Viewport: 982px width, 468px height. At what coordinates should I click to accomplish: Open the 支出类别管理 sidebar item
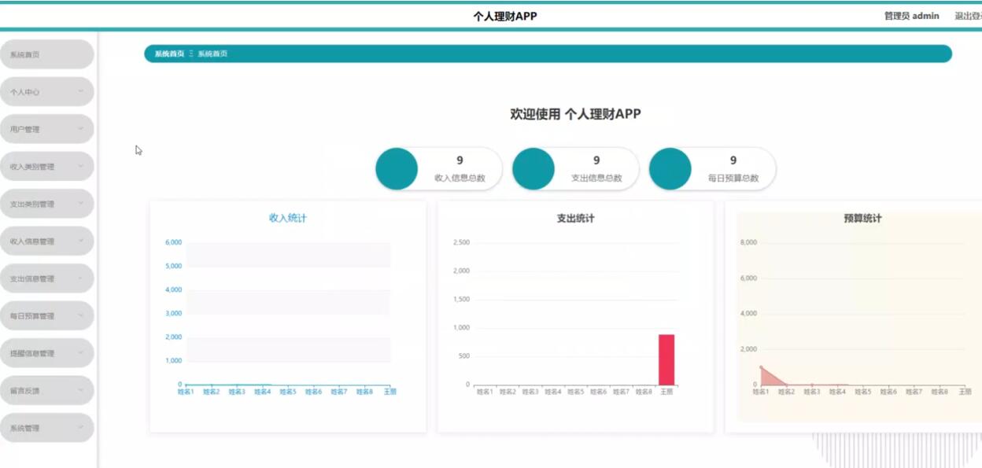click(x=48, y=204)
